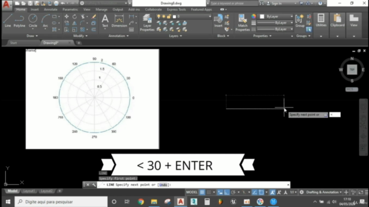The width and height of the screenshot is (369, 207).
Task: Open Drafting & Annotation workspace dropdown
Action: 324,192
